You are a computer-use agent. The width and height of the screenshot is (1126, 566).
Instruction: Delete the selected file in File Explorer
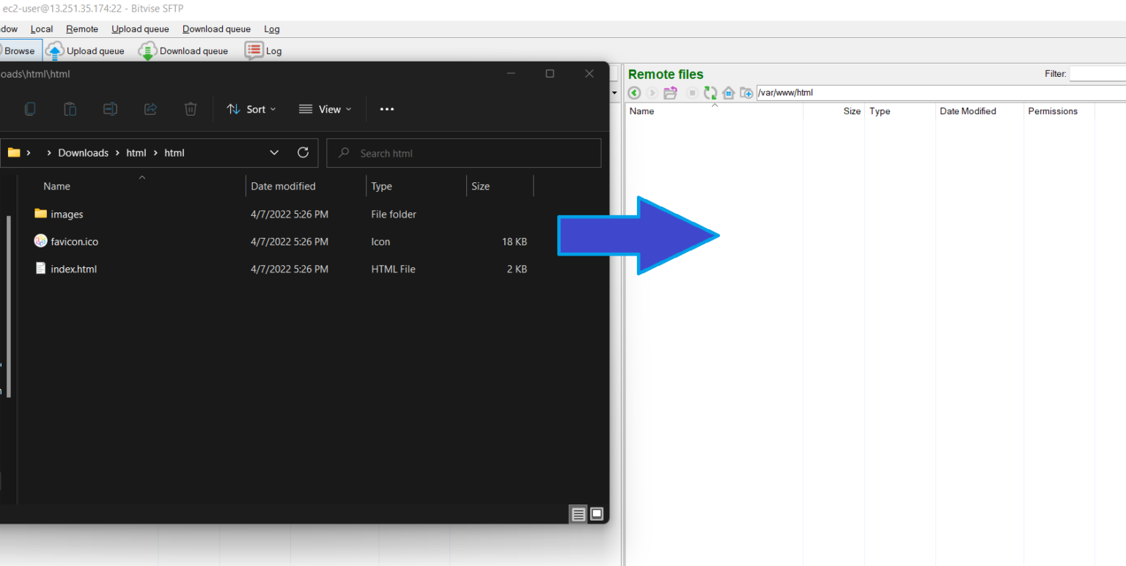tap(190, 108)
